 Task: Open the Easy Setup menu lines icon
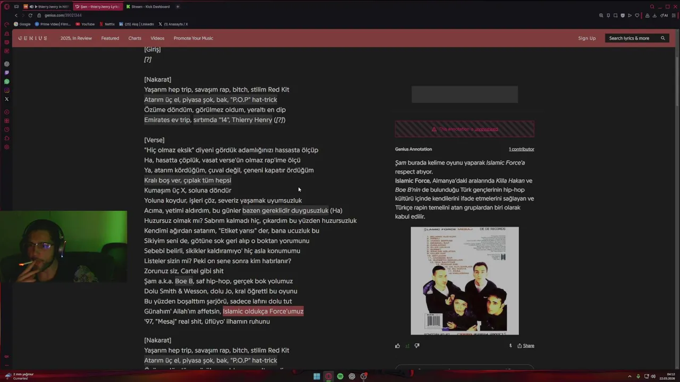[x=674, y=15]
